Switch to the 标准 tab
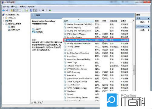 (x=40, y=103)
